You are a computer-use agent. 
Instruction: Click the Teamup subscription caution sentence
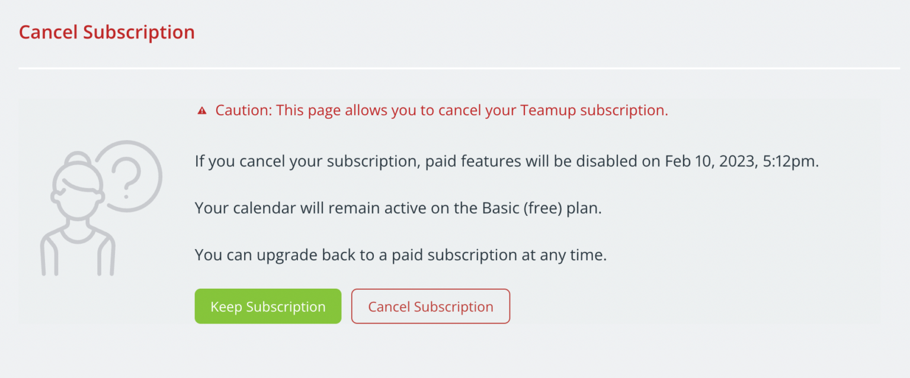point(441,110)
